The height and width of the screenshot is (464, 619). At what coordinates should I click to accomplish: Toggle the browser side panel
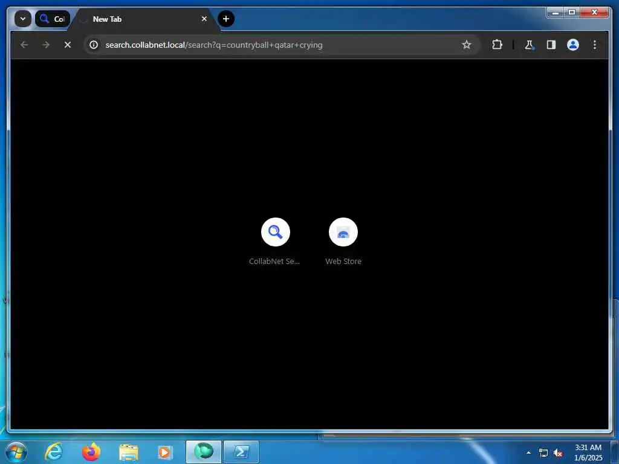[x=551, y=45]
